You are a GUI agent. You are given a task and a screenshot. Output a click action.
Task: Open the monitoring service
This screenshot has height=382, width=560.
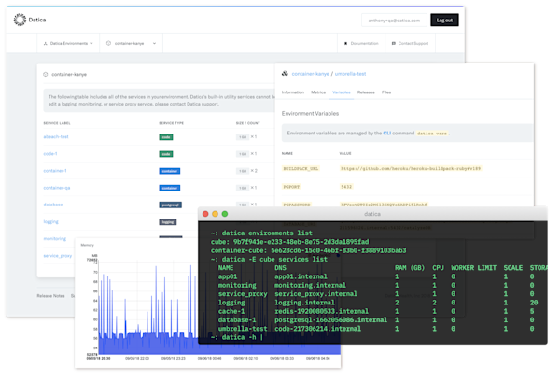[x=55, y=239]
